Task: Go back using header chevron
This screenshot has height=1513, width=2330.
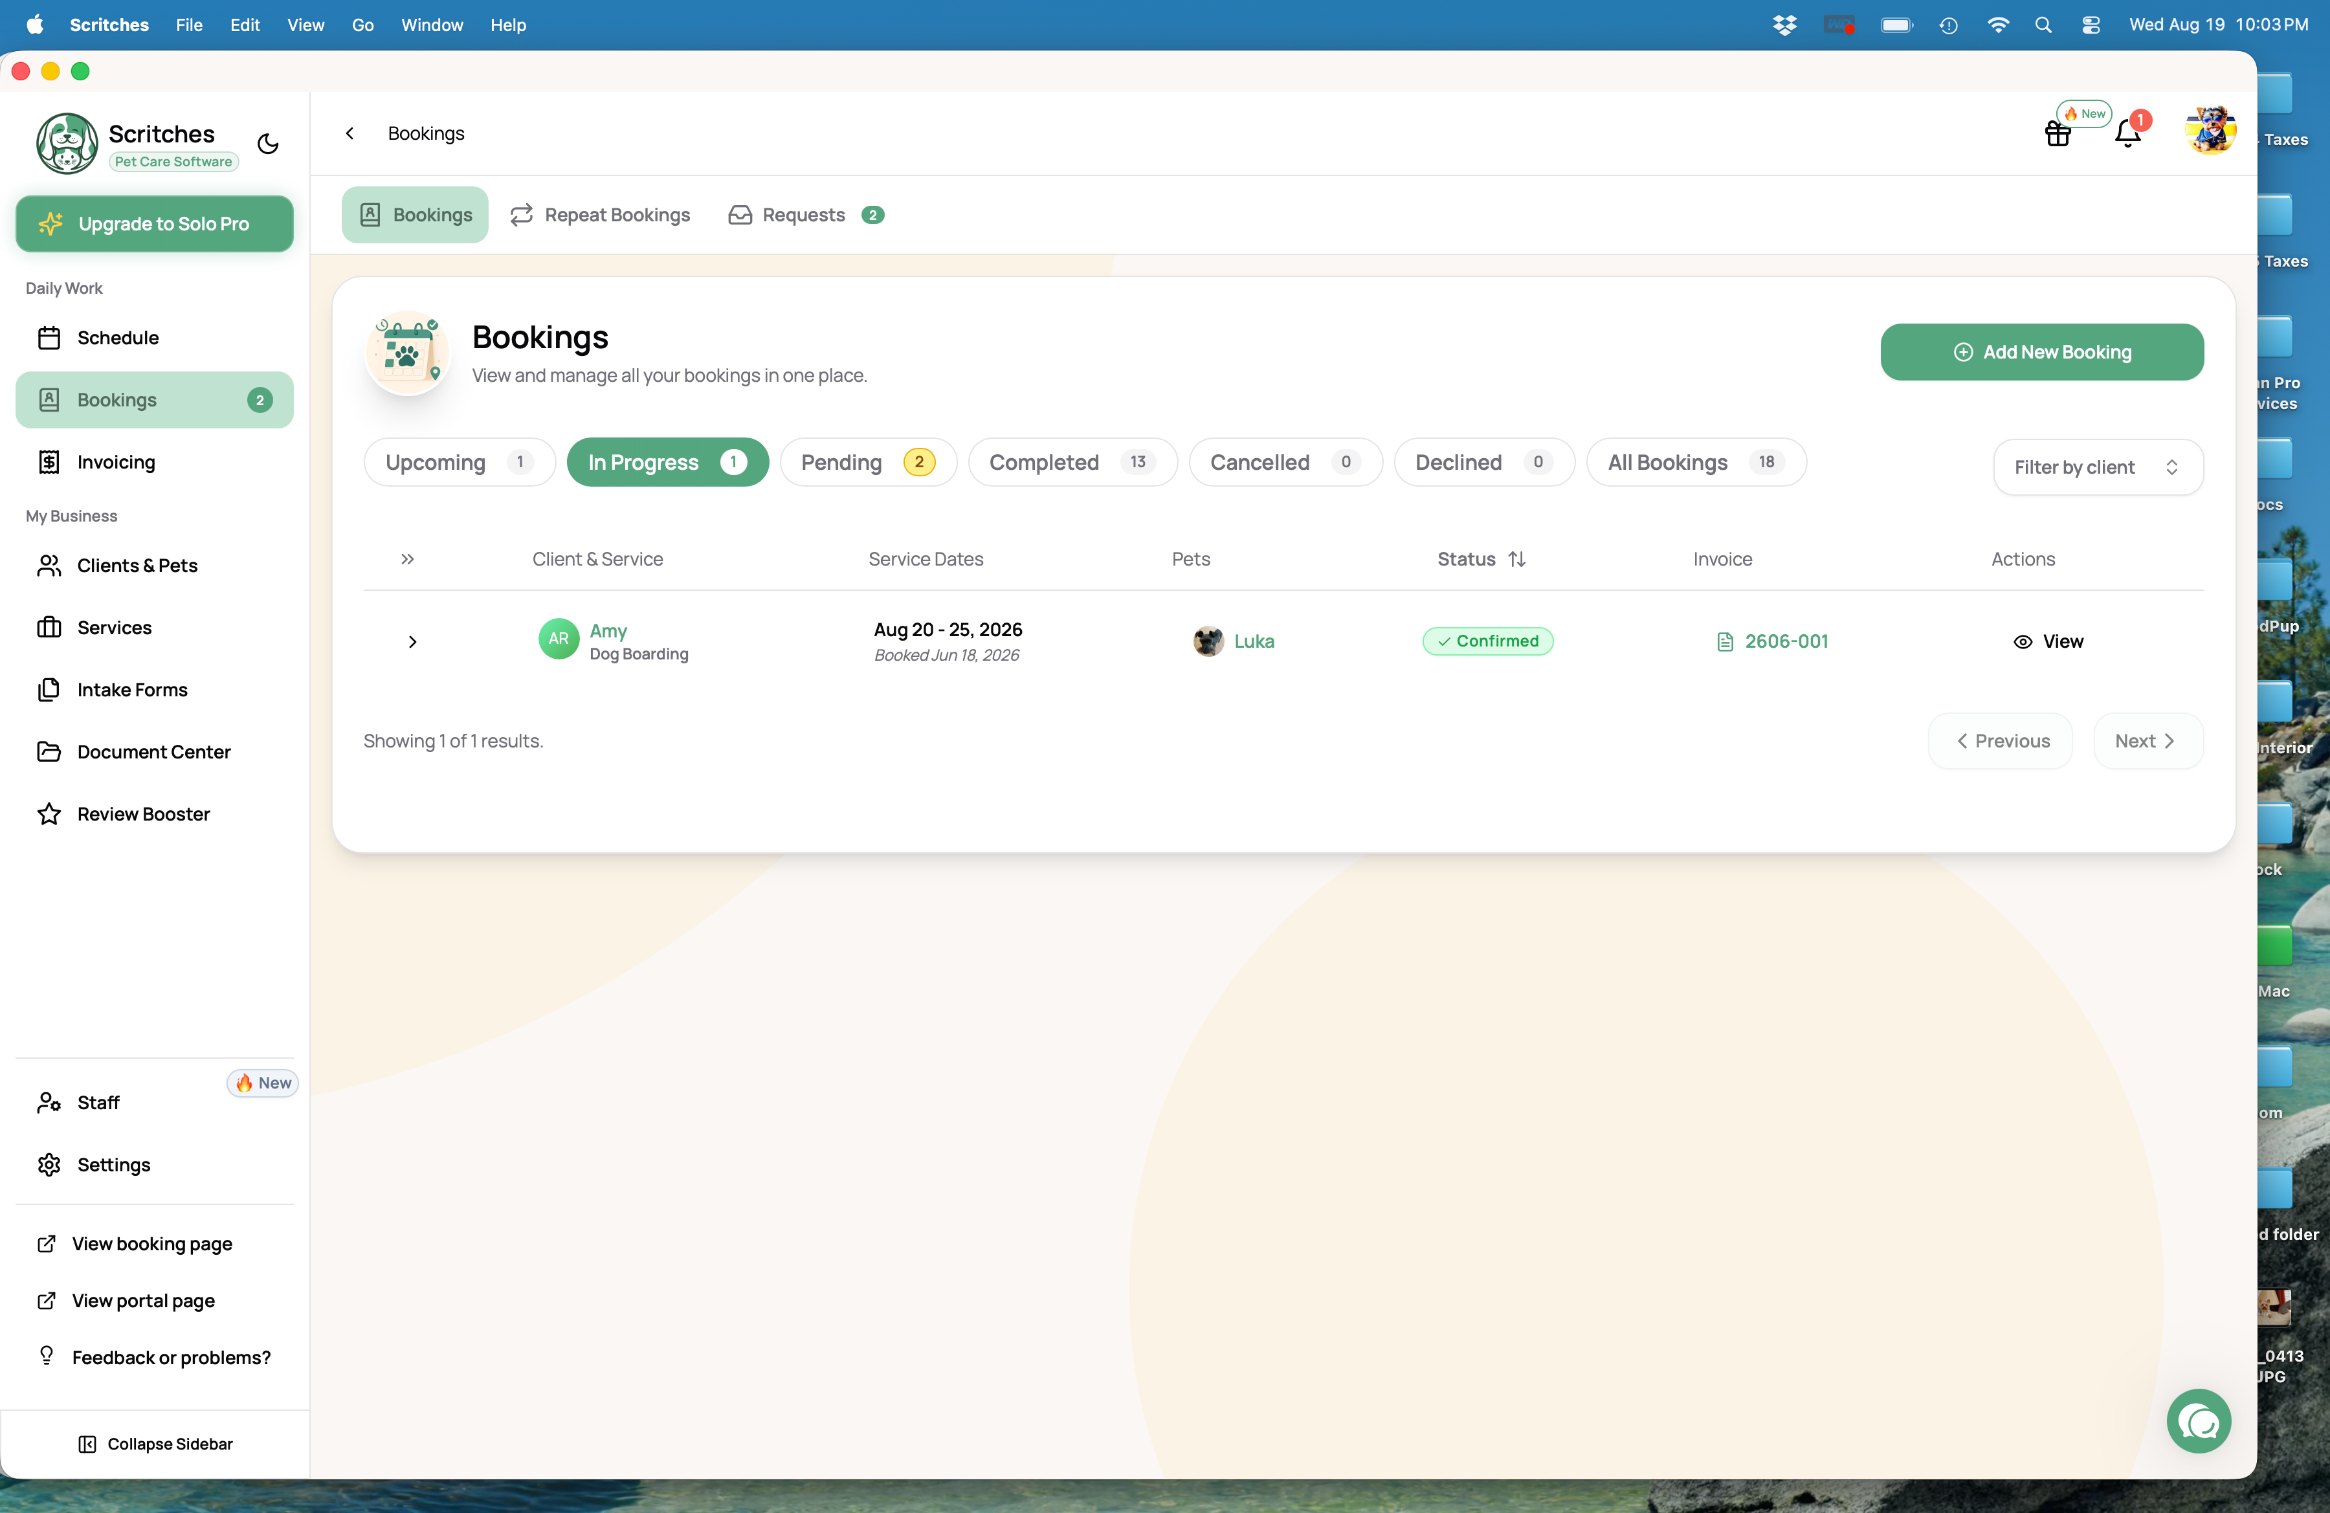Action: 349,133
